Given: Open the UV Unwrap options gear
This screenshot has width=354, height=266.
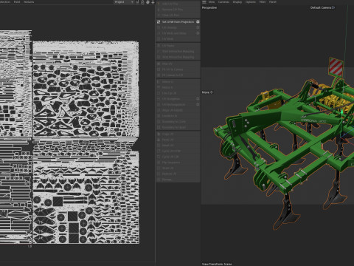Looking at the screenshot, I should coord(198,27).
